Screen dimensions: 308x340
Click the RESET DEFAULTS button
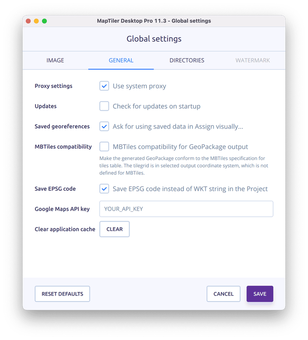[x=63, y=294]
